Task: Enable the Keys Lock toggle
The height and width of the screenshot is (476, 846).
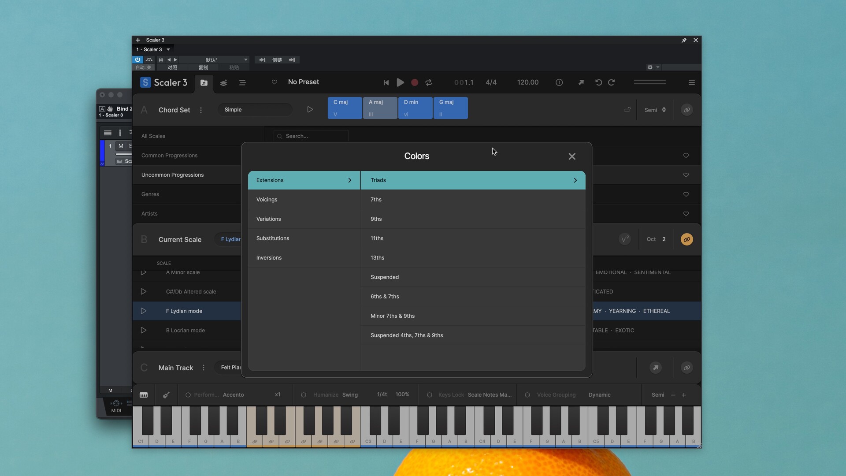Action: (x=430, y=395)
